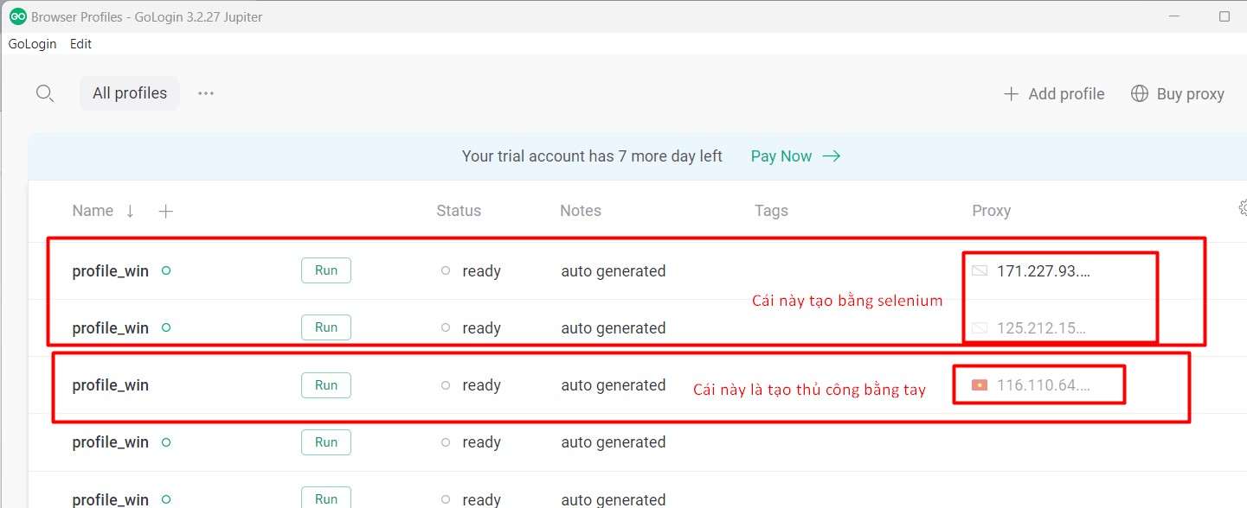Open the three-dots menu beside All profiles
This screenshot has height=508, width=1247.
pos(205,93)
